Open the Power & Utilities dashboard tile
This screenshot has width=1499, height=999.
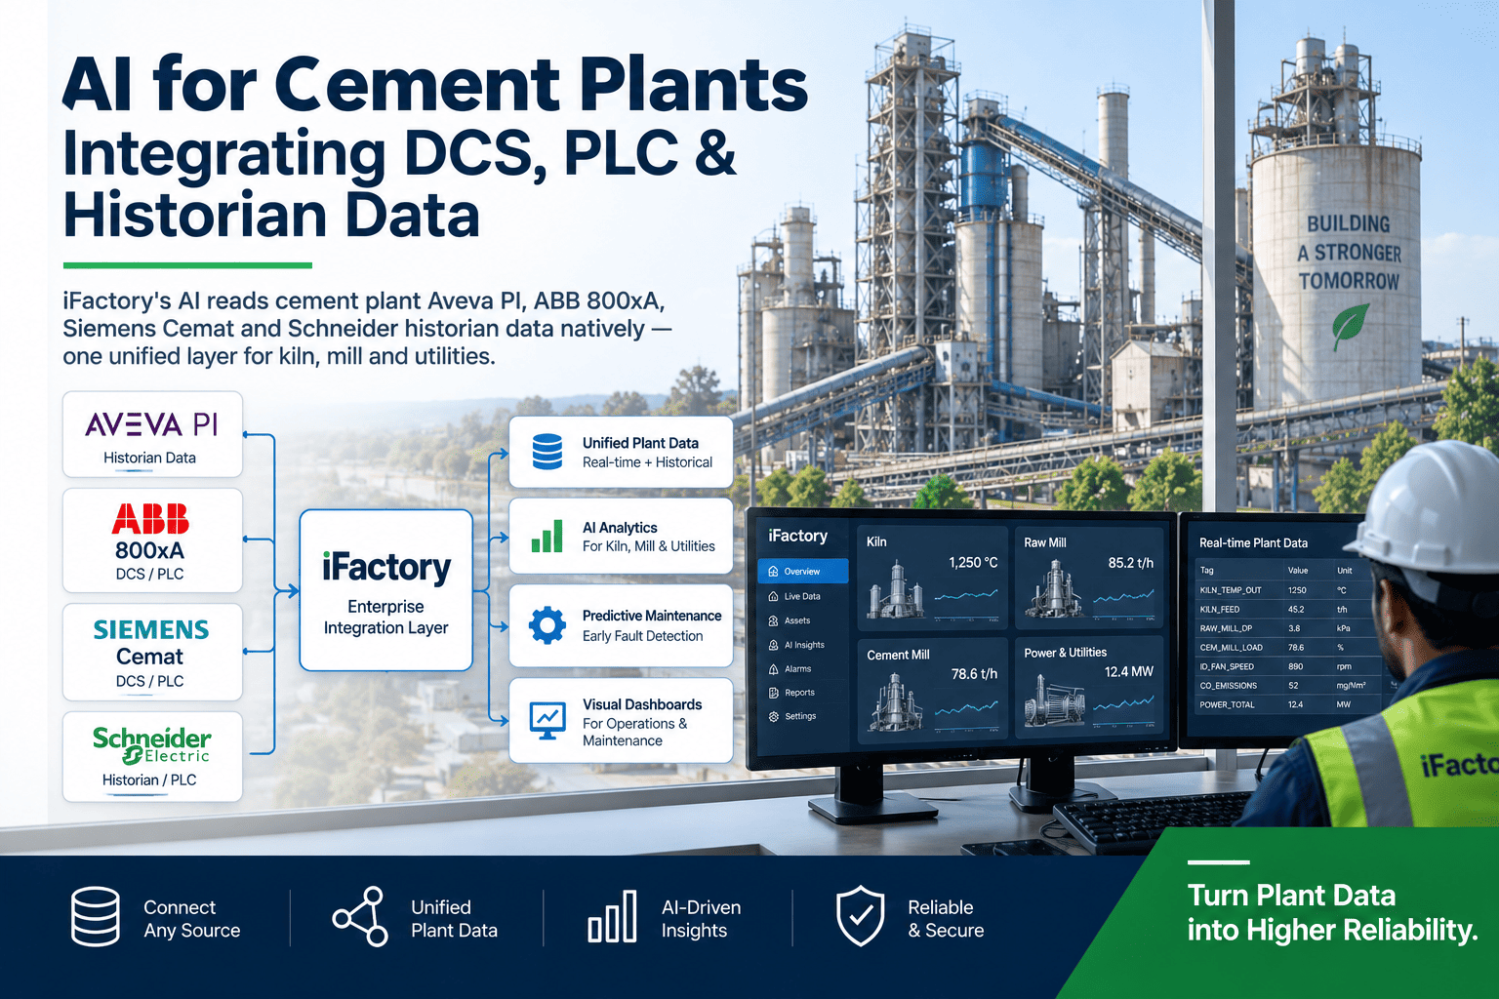(x=1089, y=686)
